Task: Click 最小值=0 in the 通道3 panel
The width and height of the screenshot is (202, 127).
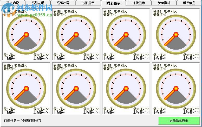Action: click(x=159, y=55)
